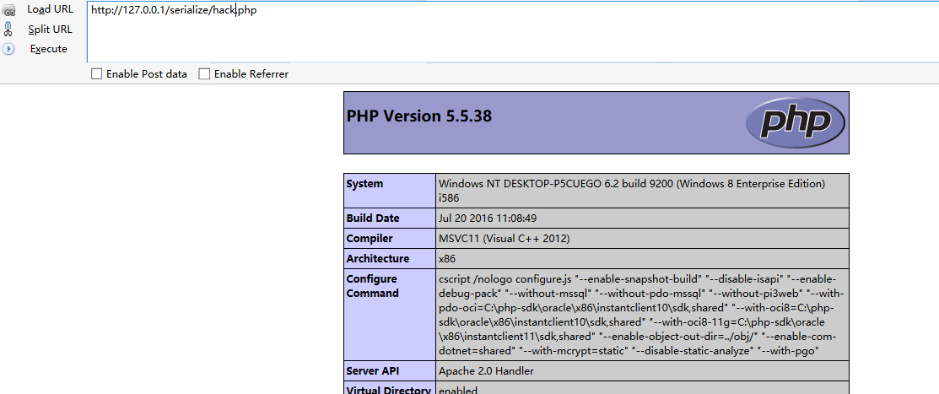This screenshot has height=394, width=939.
Task: Select the 'Windows NT DESKTOP-P5CUEGO' system value
Action: 632,191
